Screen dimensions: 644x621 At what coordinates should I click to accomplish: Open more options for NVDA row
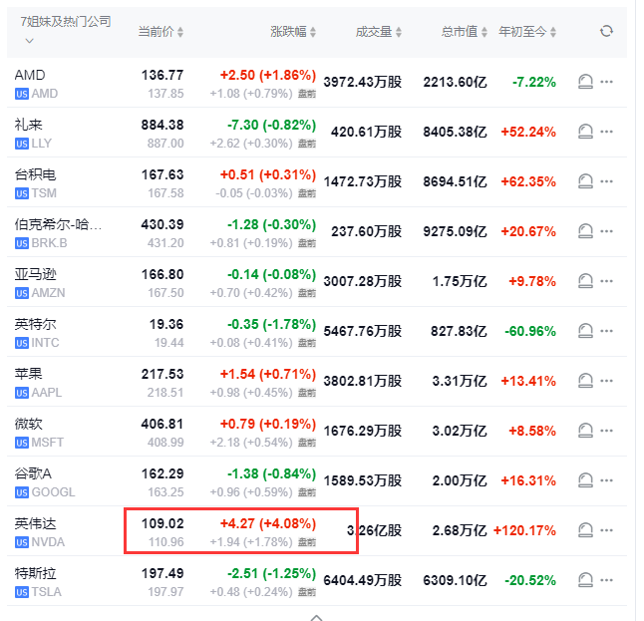[606, 530]
